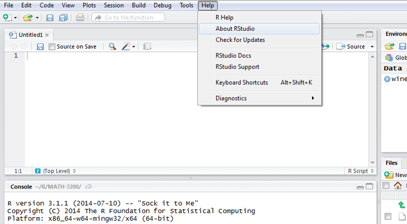Image resolution: width=407 pixels, height=224 pixels.
Task: Open the Source options dropdown arrow
Action: point(372,47)
